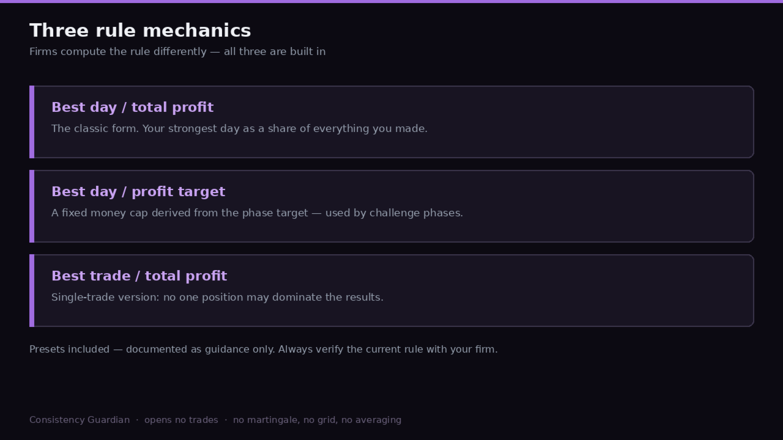Click the subtitle about firms computing the rule
The height and width of the screenshot is (440, 783).
[x=177, y=51]
